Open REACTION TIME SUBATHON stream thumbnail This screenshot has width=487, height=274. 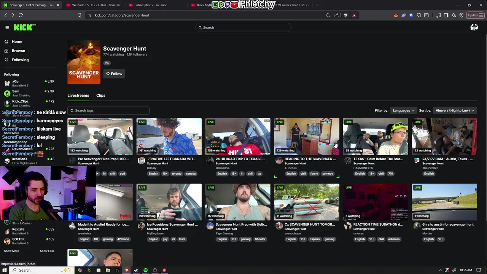tap(376, 202)
